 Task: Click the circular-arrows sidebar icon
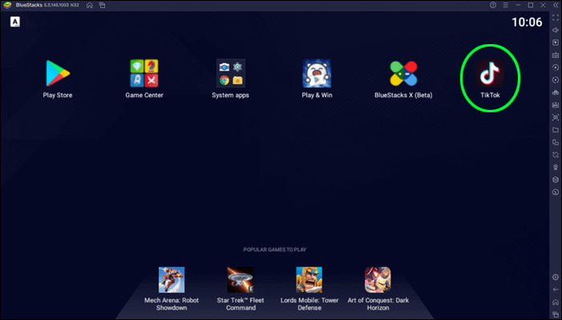pyautogui.click(x=556, y=80)
